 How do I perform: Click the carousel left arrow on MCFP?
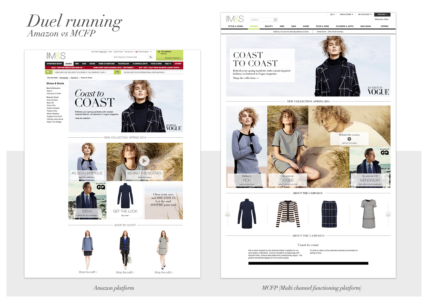tap(228, 214)
